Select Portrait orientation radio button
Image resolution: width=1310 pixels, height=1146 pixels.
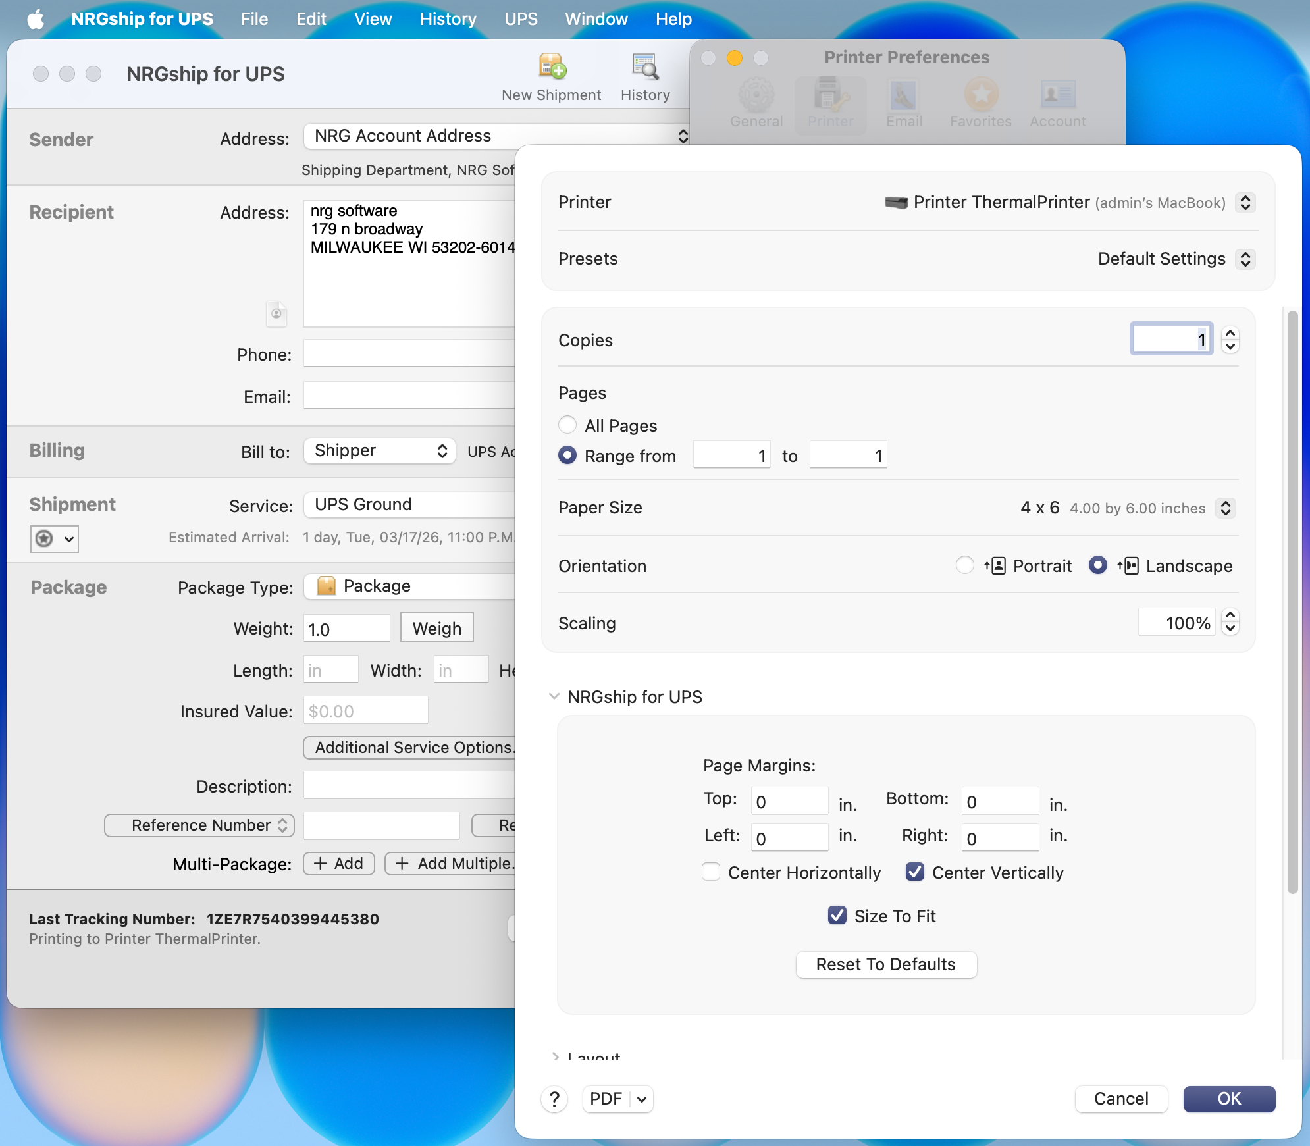(964, 565)
